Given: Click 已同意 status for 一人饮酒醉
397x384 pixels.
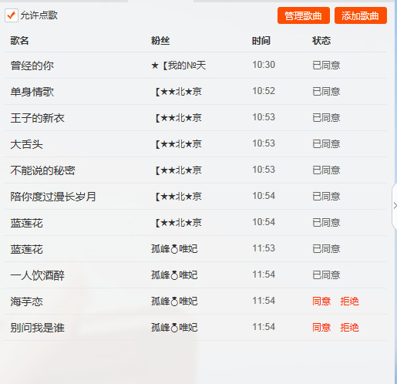Looking at the screenshot, I should coord(326,275).
